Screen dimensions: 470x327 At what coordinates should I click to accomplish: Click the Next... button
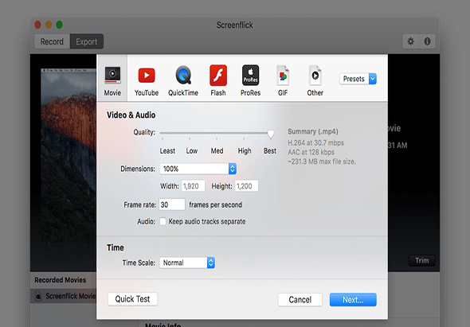pyautogui.click(x=353, y=300)
